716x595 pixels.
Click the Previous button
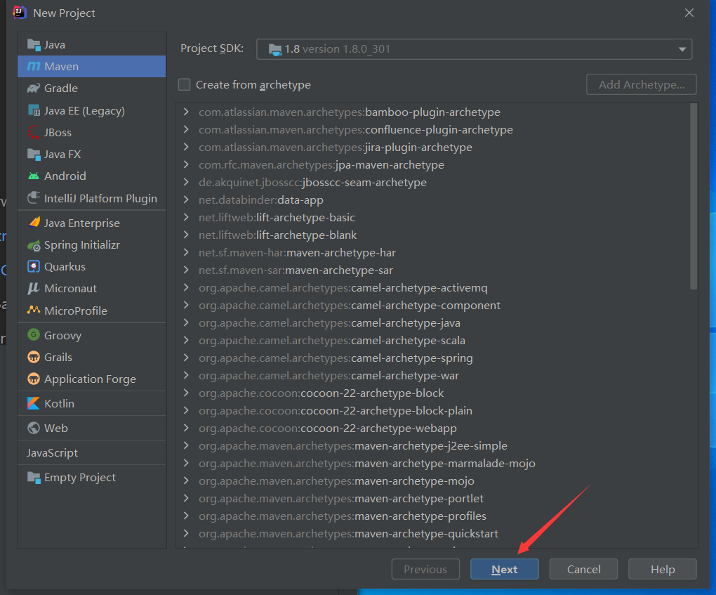425,570
